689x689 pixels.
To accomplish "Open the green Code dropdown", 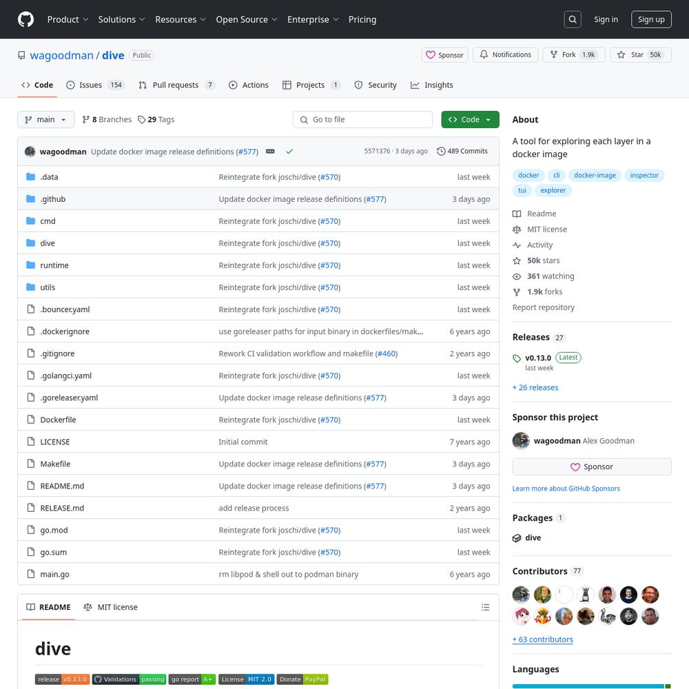I will click(470, 119).
